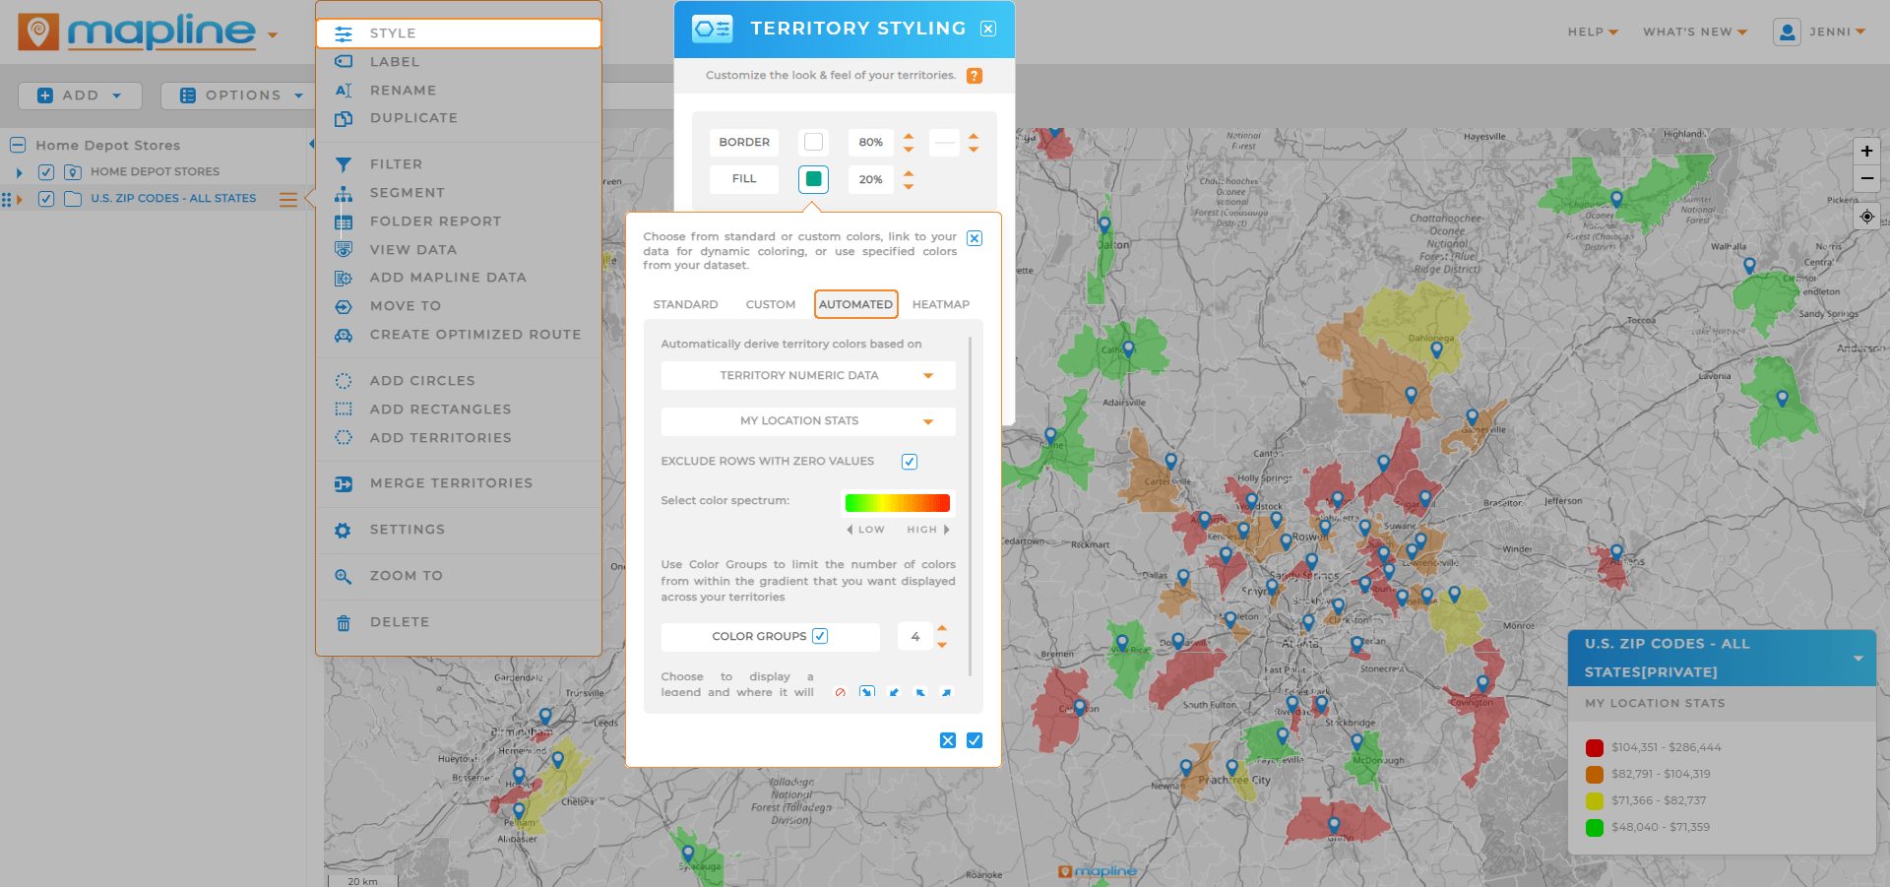
Task: Expand the Help menu dropdown
Action: pos(1592,32)
